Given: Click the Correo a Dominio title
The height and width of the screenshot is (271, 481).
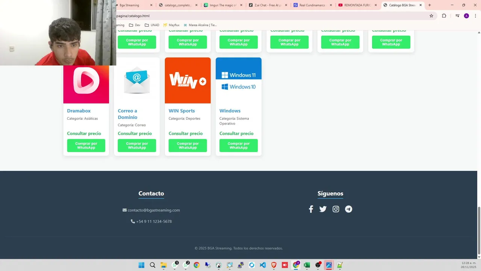Looking at the screenshot, I should click(x=127, y=114).
